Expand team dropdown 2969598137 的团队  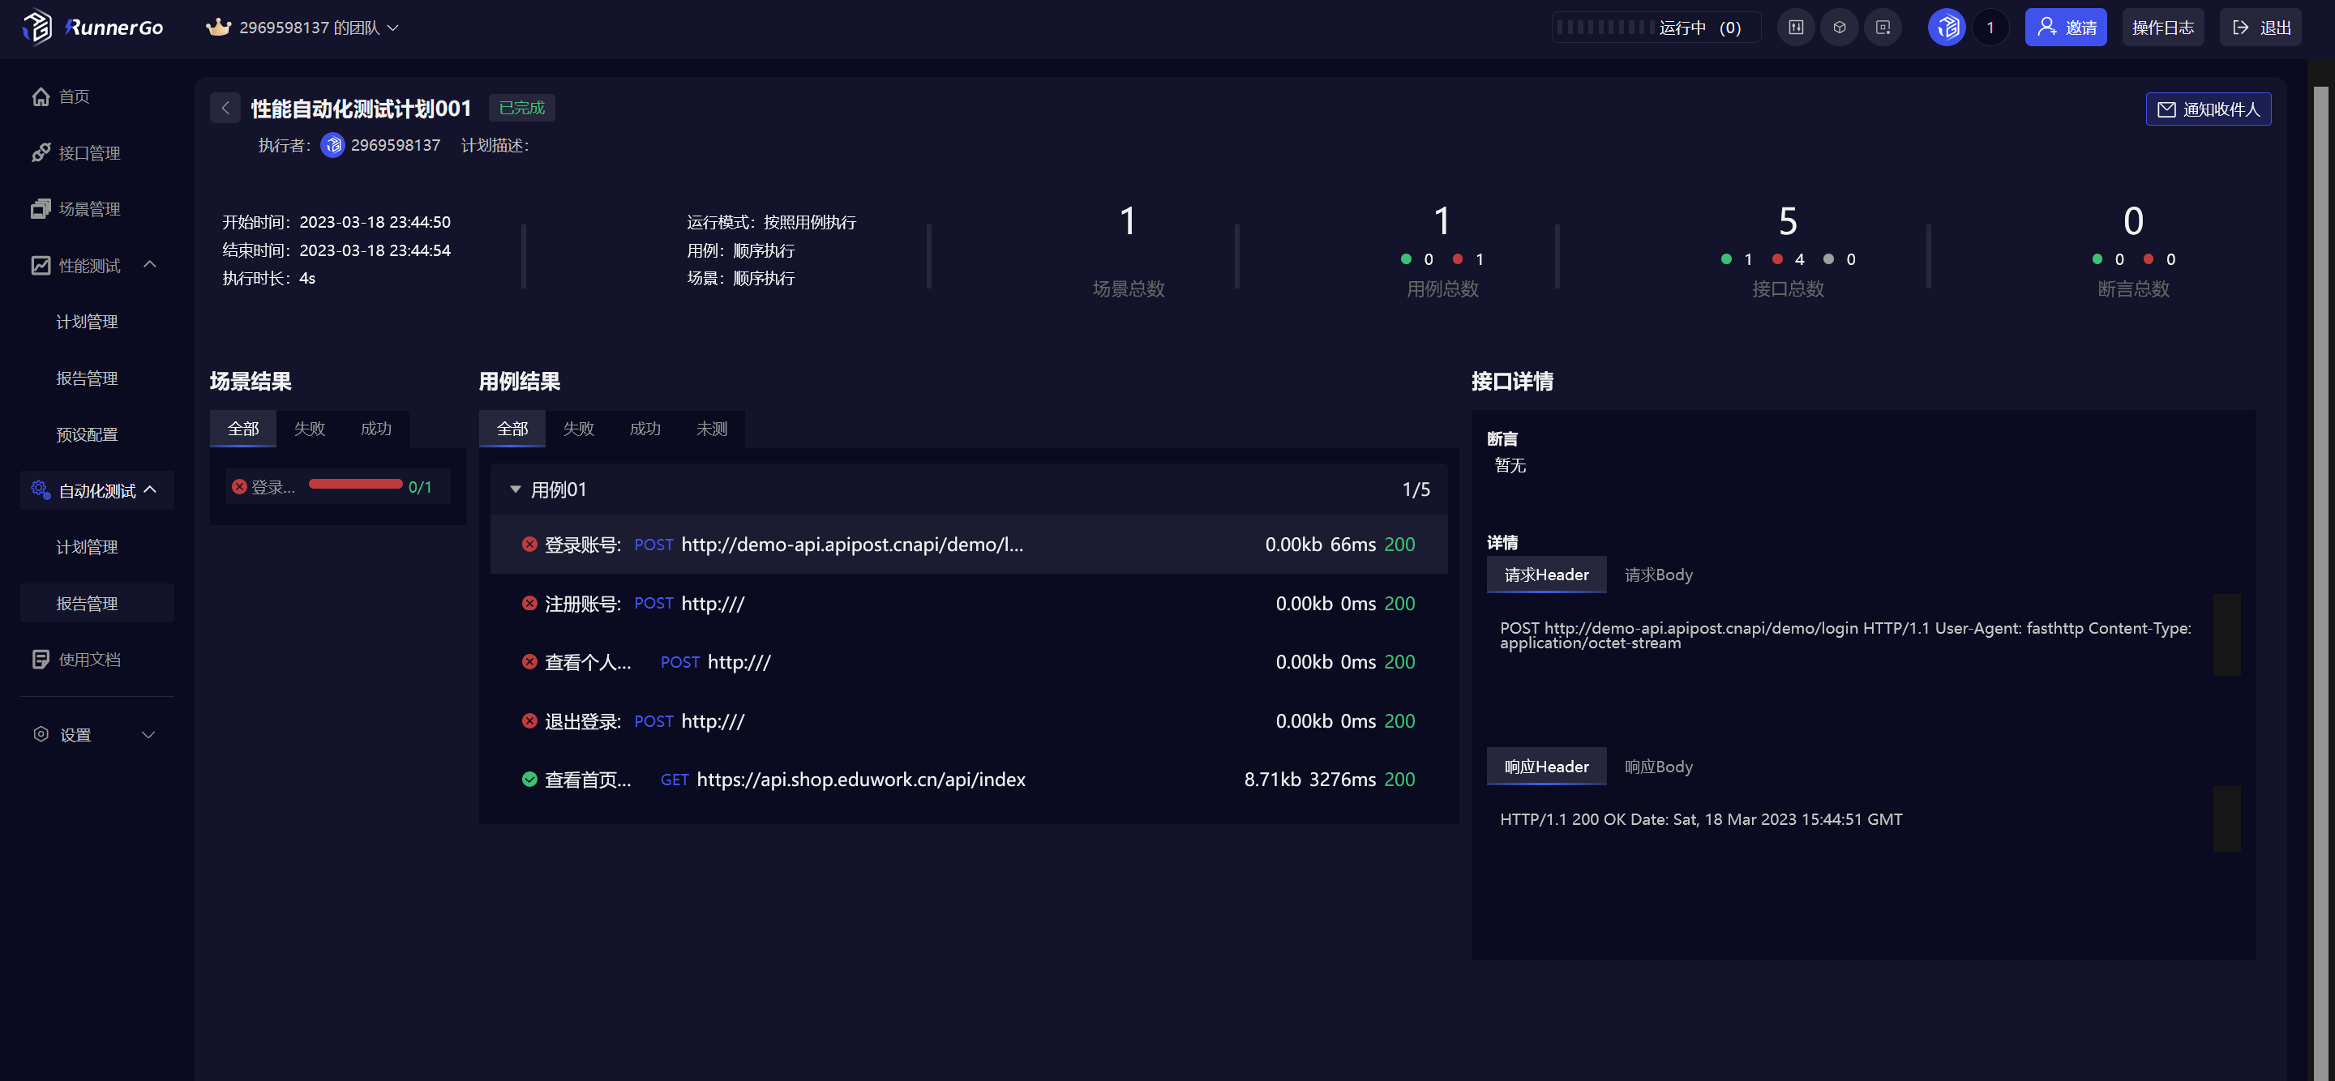pyautogui.click(x=308, y=28)
